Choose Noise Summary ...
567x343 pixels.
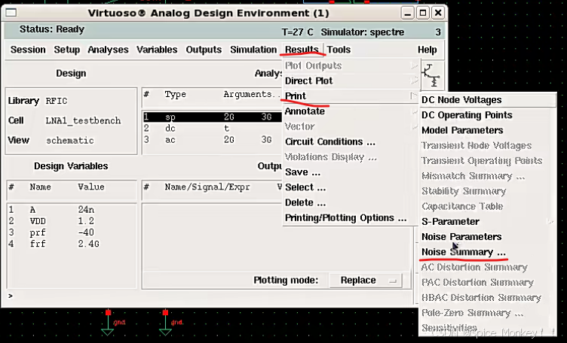[x=487, y=252]
